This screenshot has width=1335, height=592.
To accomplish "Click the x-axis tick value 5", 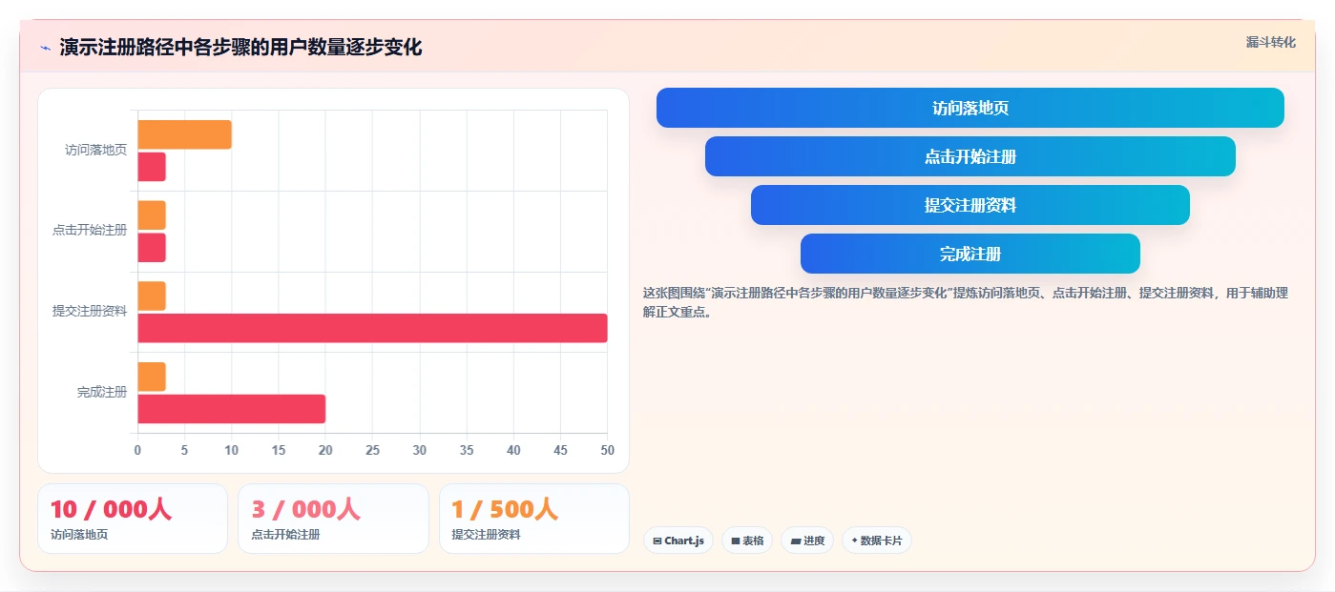I will (184, 450).
